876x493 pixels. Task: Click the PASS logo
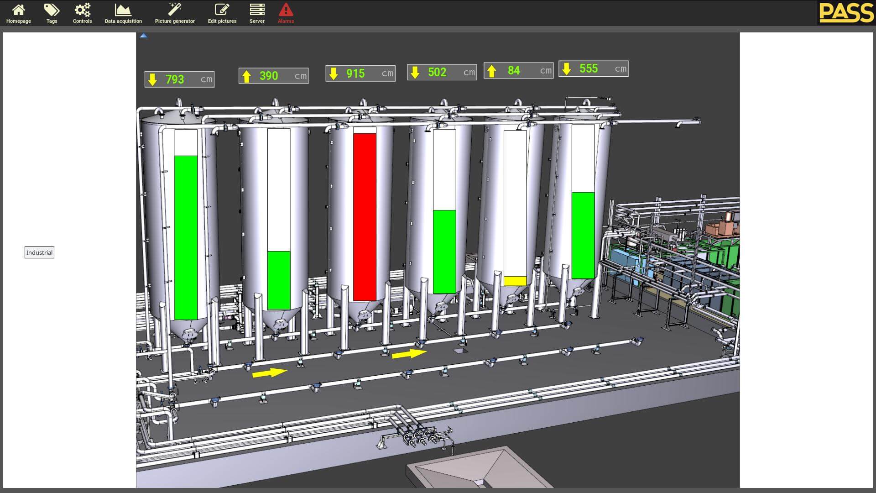[846, 13]
